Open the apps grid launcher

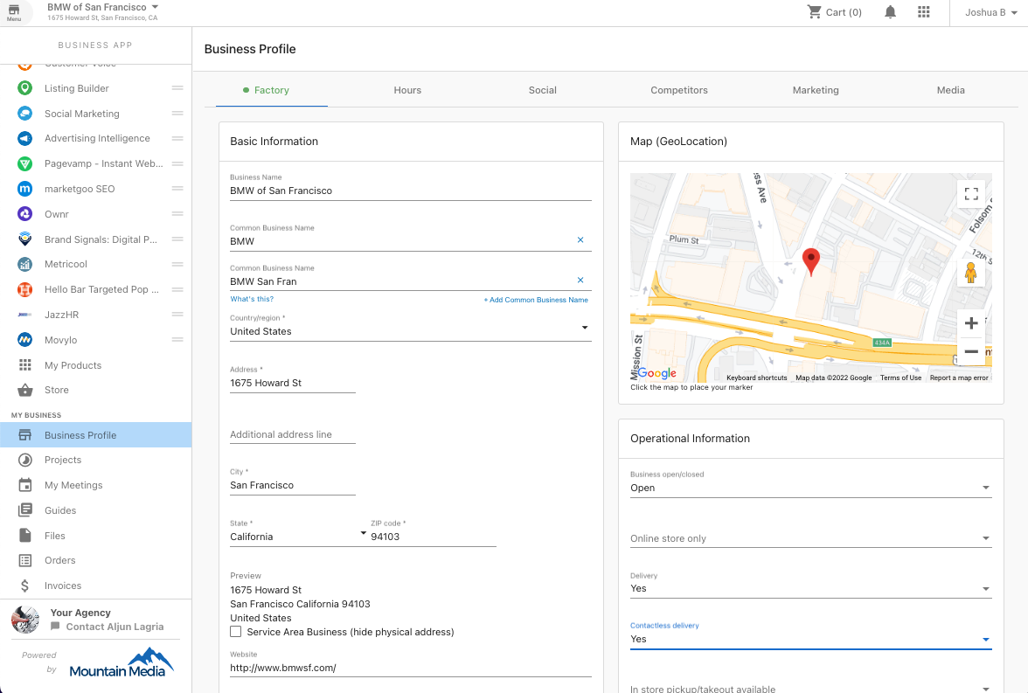924,12
